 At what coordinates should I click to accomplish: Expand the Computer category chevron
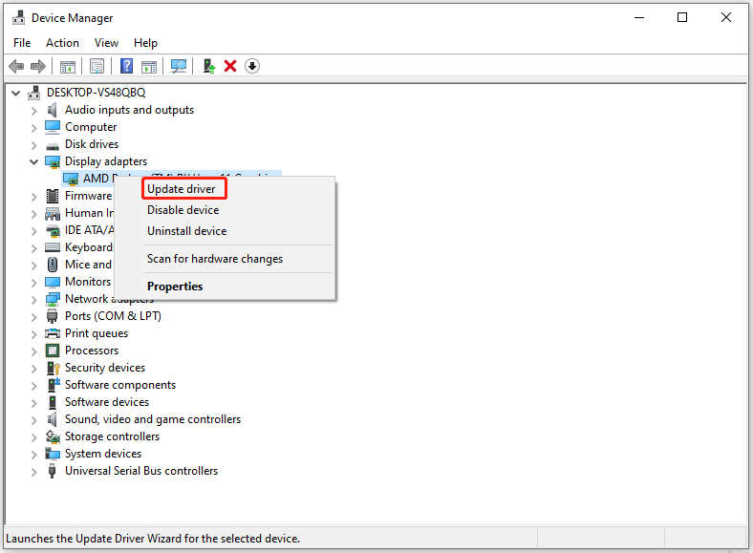tap(33, 128)
